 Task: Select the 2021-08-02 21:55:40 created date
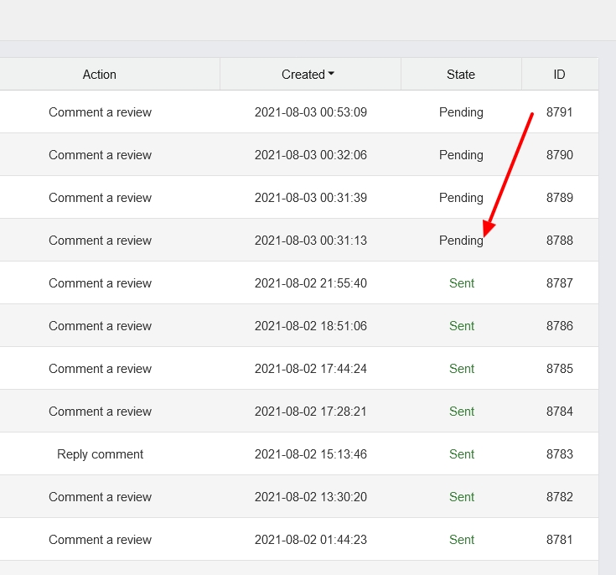pos(310,283)
